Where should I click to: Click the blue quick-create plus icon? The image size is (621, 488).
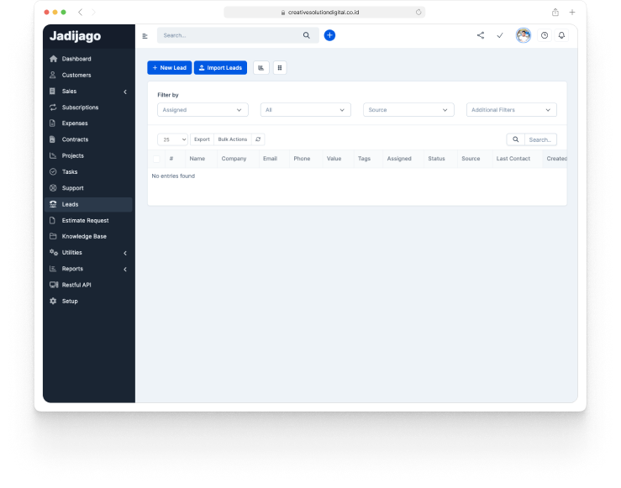(x=329, y=35)
